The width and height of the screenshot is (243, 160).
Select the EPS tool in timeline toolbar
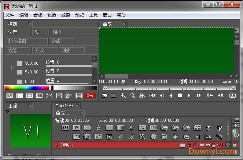(x=66, y=128)
